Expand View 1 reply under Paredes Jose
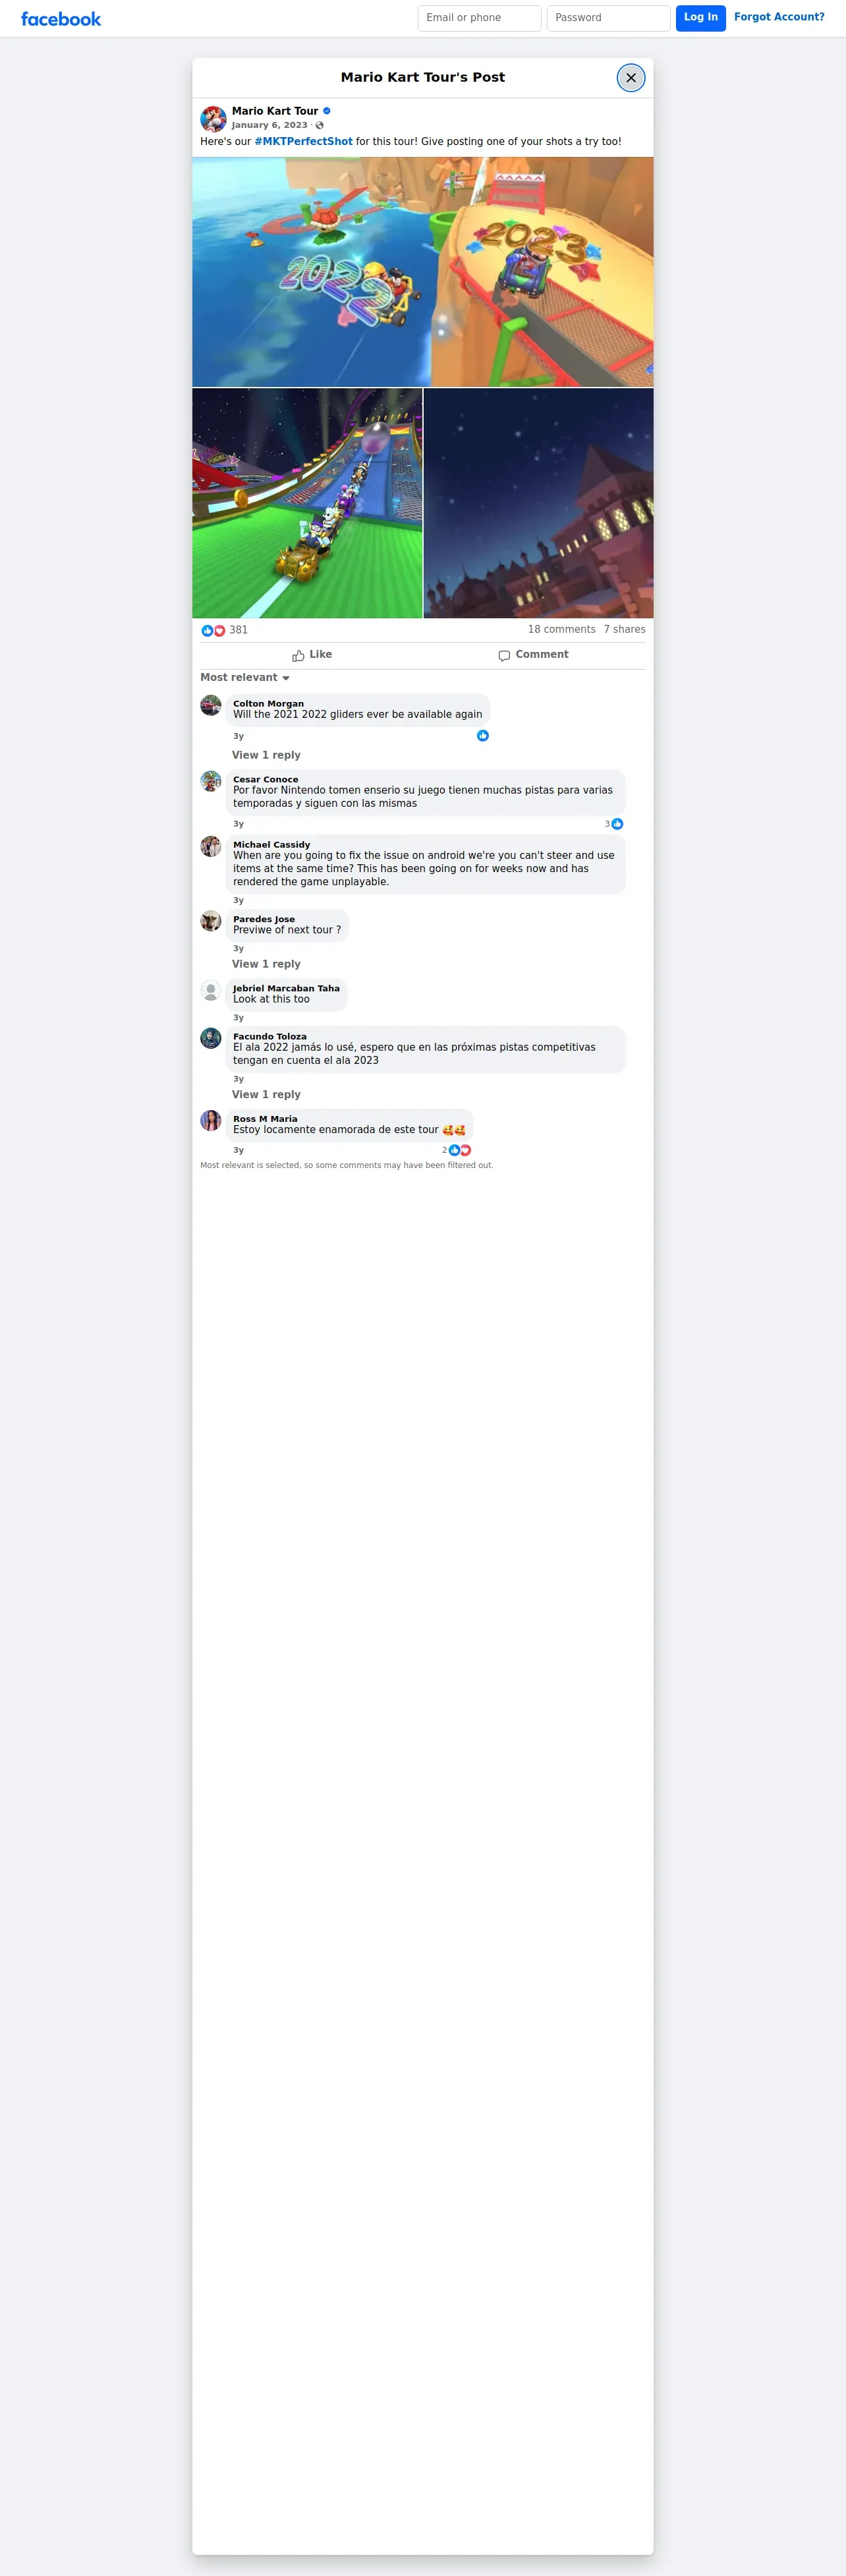Image resolution: width=846 pixels, height=2576 pixels. [266, 964]
